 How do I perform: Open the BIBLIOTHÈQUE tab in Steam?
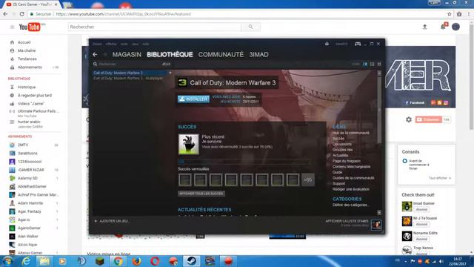click(170, 54)
